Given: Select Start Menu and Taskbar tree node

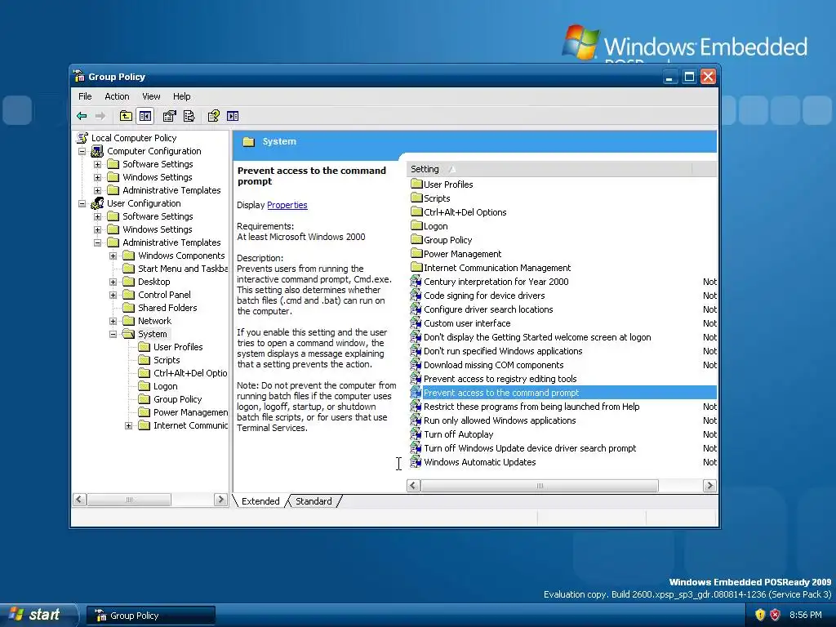Looking at the screenshot, I should coord(182,268).
